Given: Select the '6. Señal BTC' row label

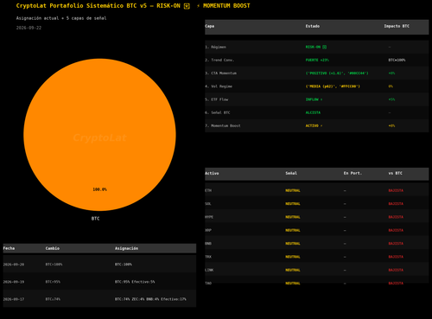Looking at the screenshot, I should click(218, 112).
